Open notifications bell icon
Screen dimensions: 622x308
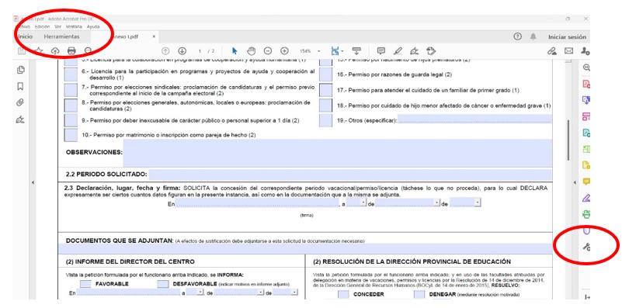[533, 36]
